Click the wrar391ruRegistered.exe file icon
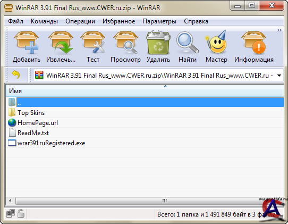The image size is (288, 224). coord(12,143)
